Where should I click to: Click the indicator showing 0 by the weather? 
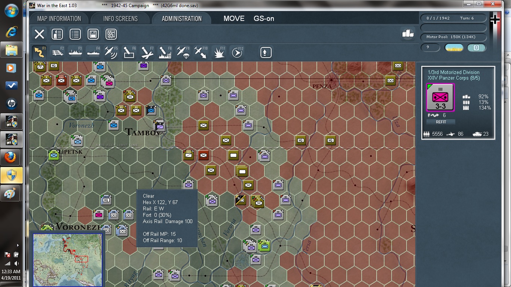(477, 47)
